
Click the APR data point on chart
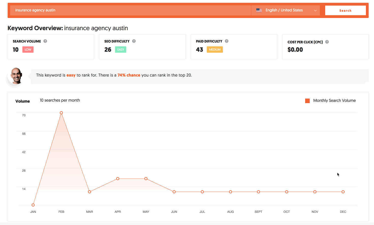coord(118,179)
